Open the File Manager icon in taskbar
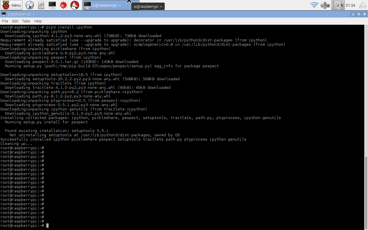 point(41,5)
